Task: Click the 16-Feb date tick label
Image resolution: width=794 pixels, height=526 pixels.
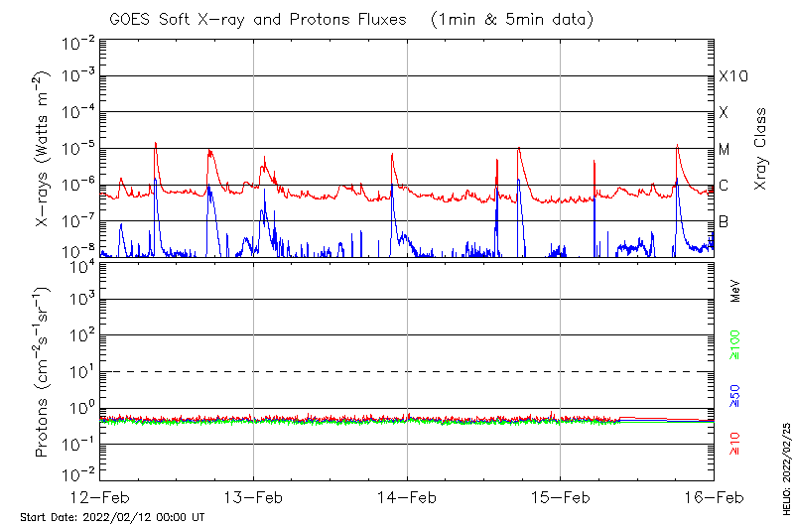Action: pyautogui.click(x=713, y=496)
